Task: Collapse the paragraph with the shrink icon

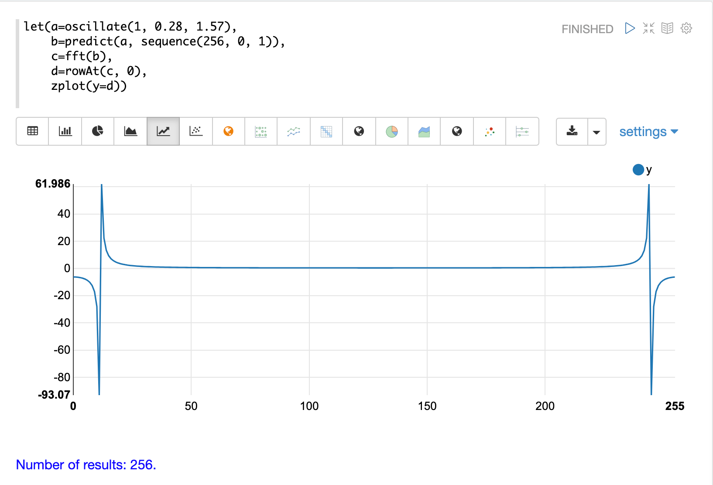Action: click(x=648, y=28)
